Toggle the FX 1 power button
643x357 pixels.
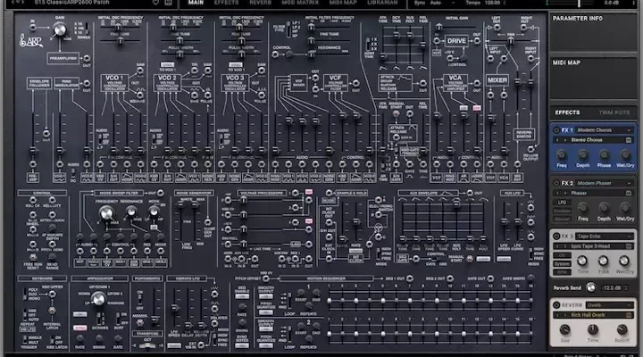pyautogui.click(x=556, y=130)
